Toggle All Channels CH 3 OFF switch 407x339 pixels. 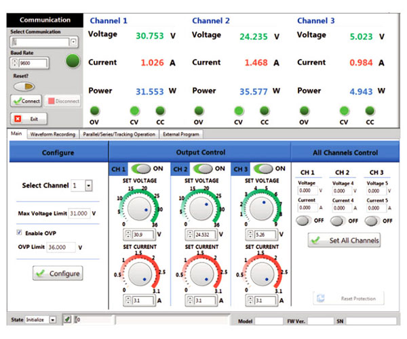point(372,221)
